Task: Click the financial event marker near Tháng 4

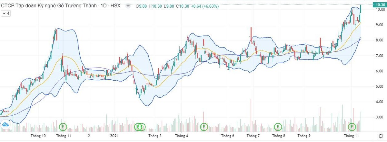Action: [x=204, y=127]
